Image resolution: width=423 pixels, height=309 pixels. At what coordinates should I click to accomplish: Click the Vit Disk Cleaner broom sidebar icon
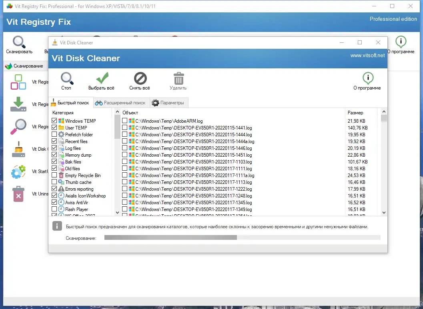[18, 149]
